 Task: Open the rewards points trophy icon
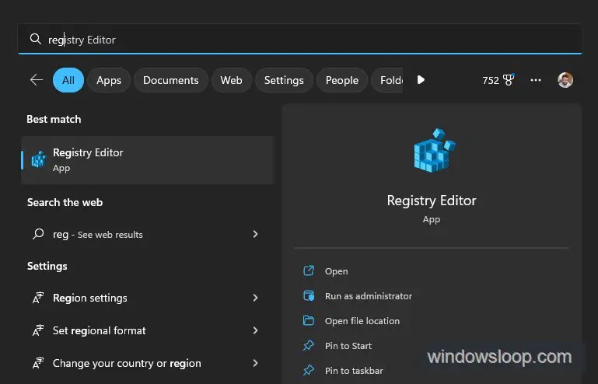pos(509,80)
